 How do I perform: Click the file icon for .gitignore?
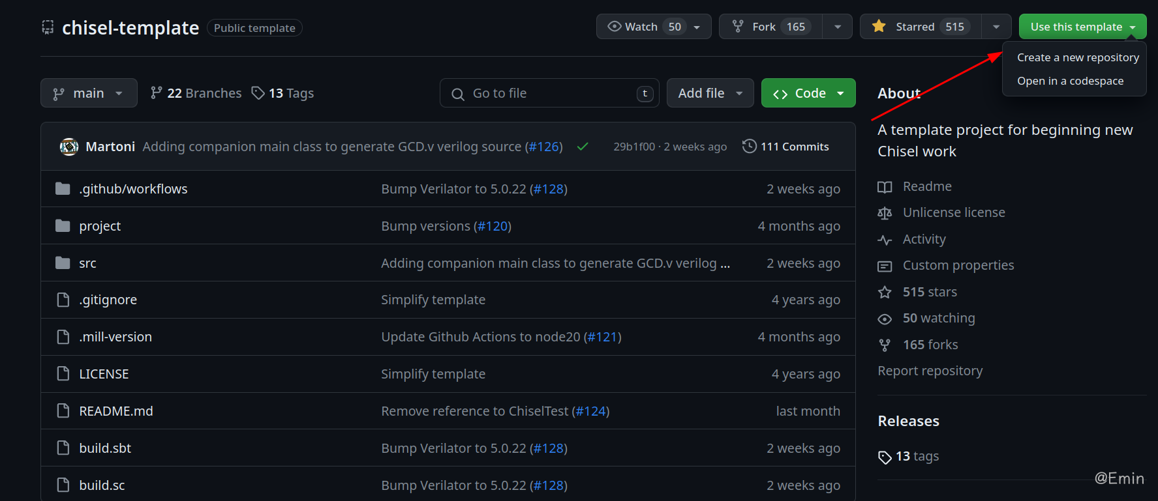click(63, 300)
